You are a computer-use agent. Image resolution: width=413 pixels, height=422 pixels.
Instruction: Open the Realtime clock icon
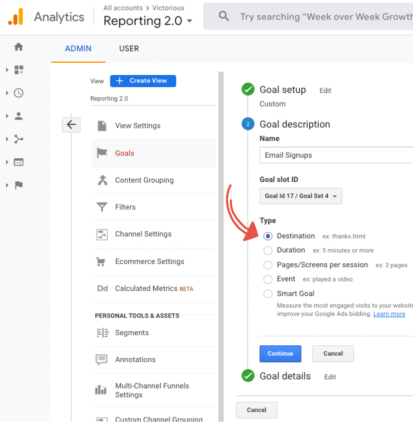[19, 93]
